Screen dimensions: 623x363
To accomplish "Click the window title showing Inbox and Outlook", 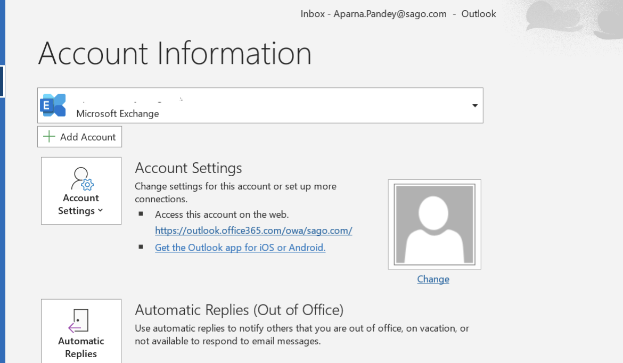I will point(398,14).
